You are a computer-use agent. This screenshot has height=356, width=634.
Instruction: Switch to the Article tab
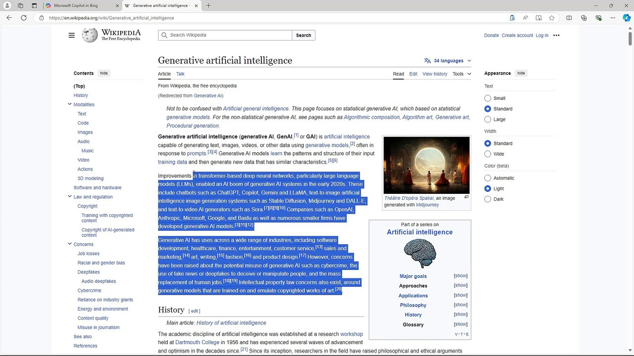click(x=164, y=74)
